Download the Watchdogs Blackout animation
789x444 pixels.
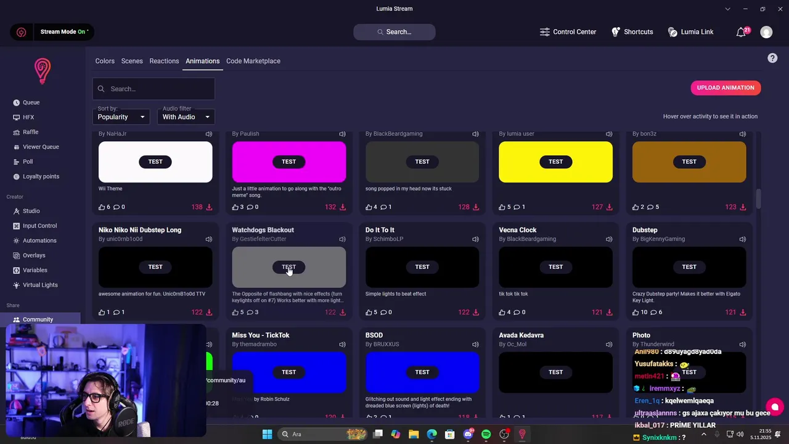point(342,312)
